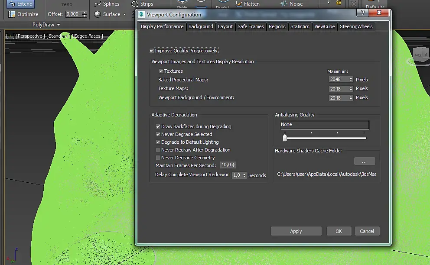Adjust Delay Complete Viewport Redraw spinner
The image size is (430, 265).
(244, 175)
